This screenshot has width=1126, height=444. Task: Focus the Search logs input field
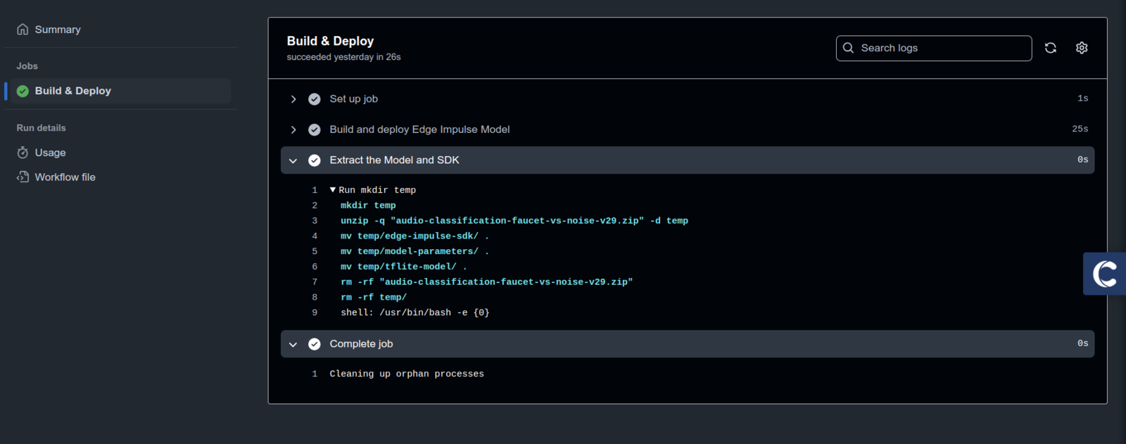point(934,48)
